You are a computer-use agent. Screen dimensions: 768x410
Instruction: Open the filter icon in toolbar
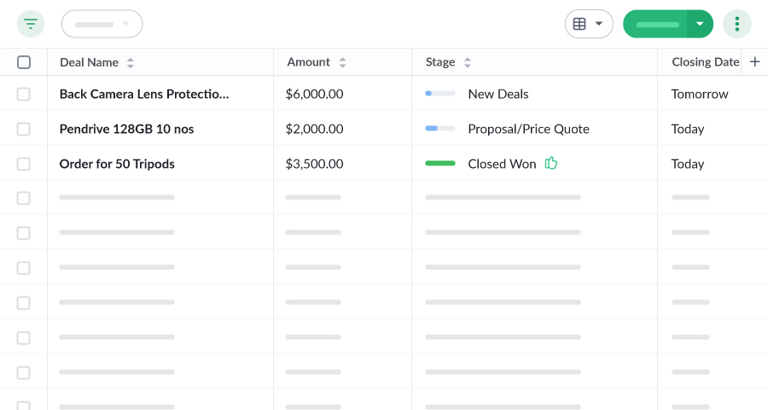coord(31,24)
